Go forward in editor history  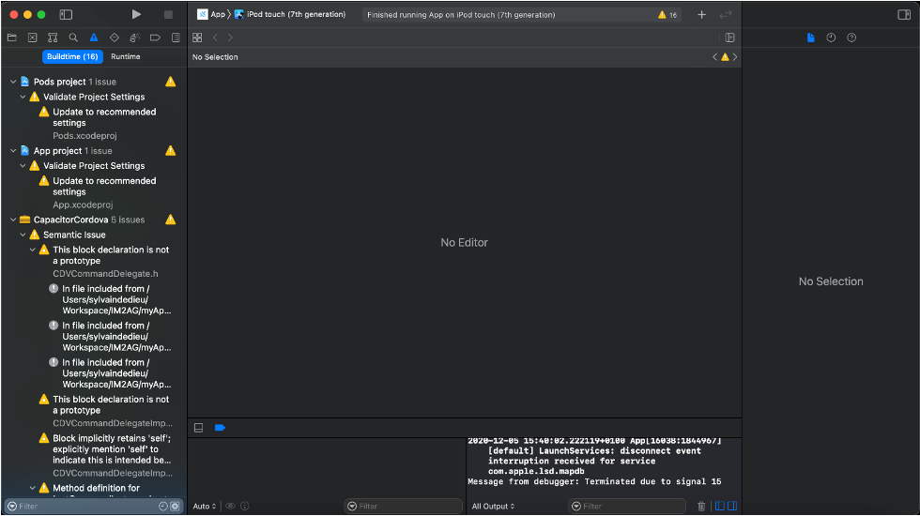point(230,38)
